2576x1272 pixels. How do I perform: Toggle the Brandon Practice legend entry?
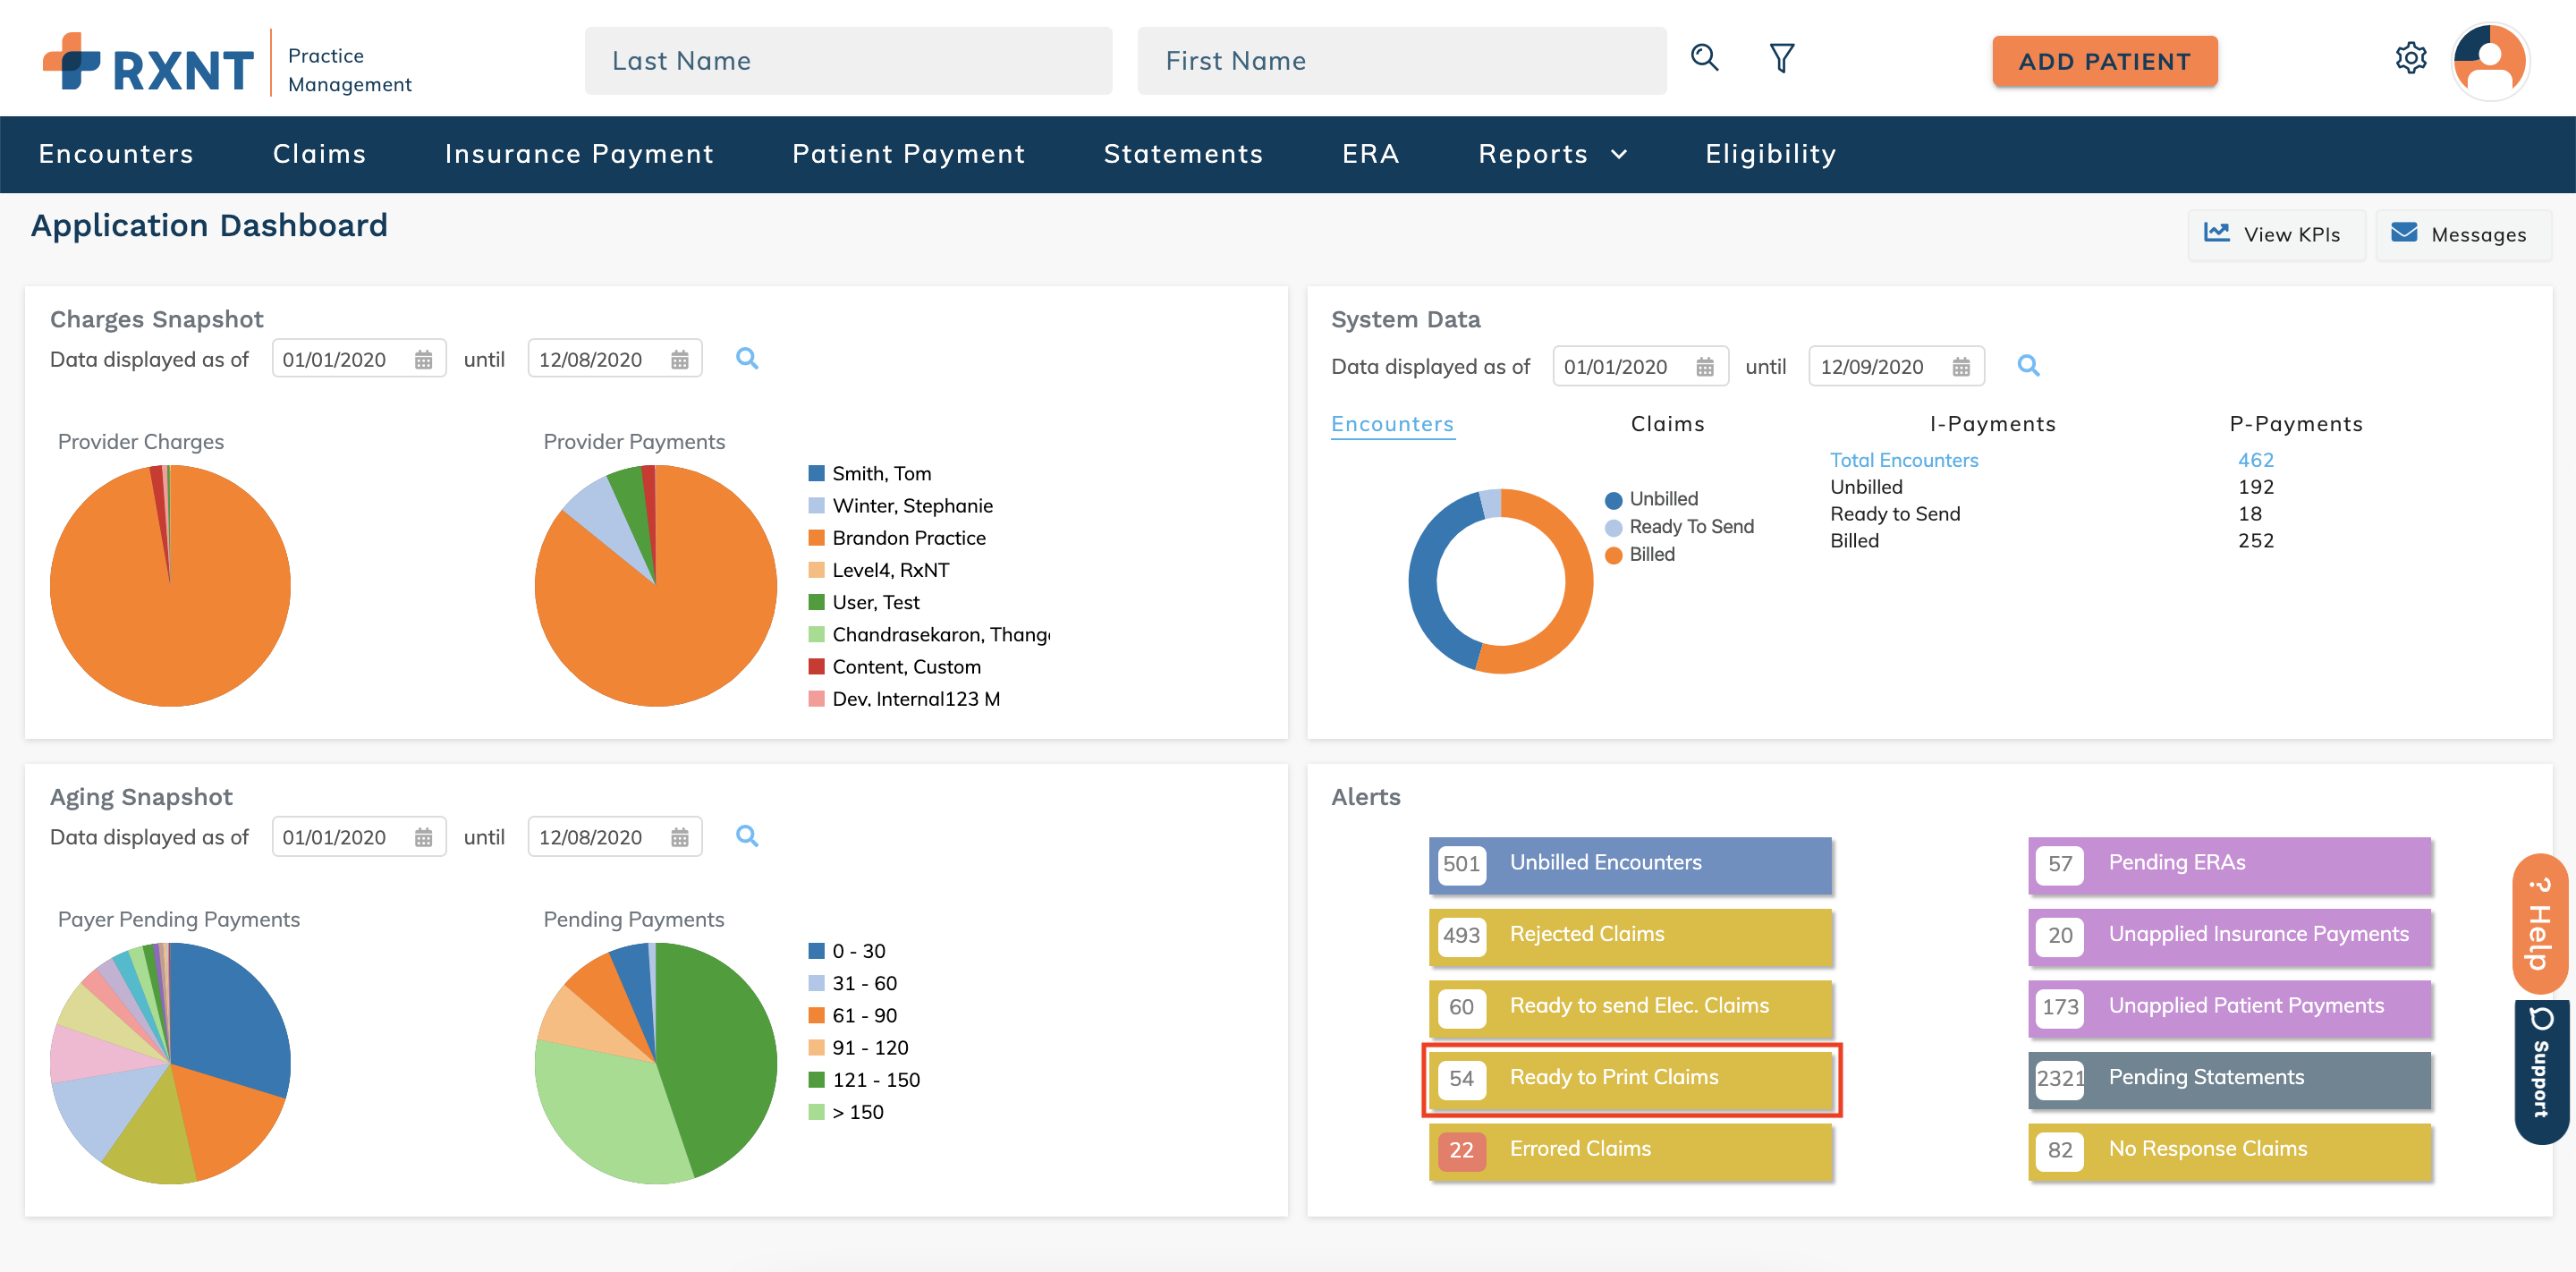click(907, 538)
